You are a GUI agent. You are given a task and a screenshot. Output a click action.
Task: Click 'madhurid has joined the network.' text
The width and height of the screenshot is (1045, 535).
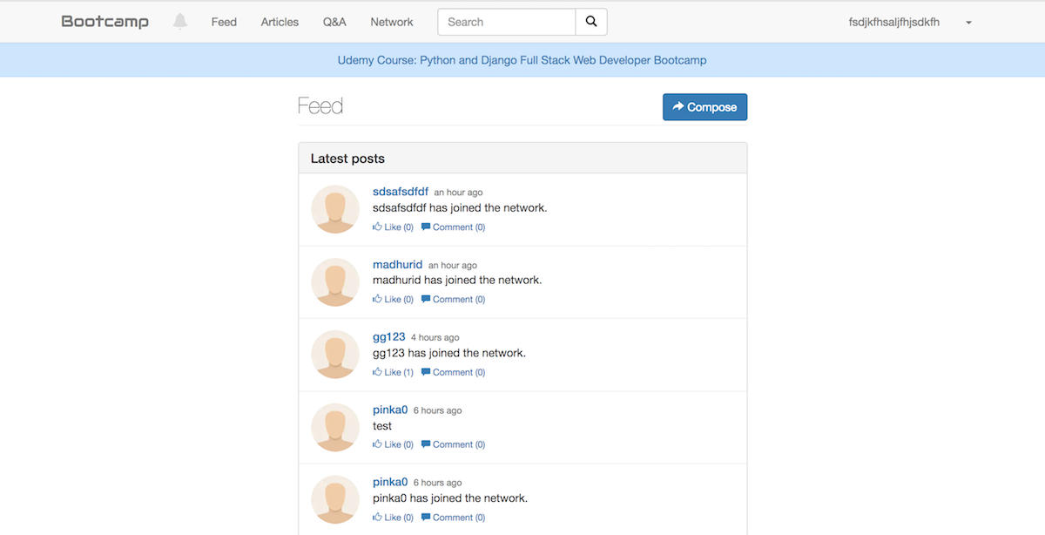(457, 280)
